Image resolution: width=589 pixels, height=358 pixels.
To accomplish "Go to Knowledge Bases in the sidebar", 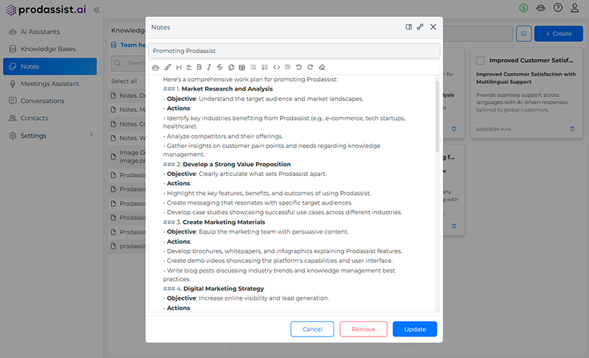I will tap(48, 49).
